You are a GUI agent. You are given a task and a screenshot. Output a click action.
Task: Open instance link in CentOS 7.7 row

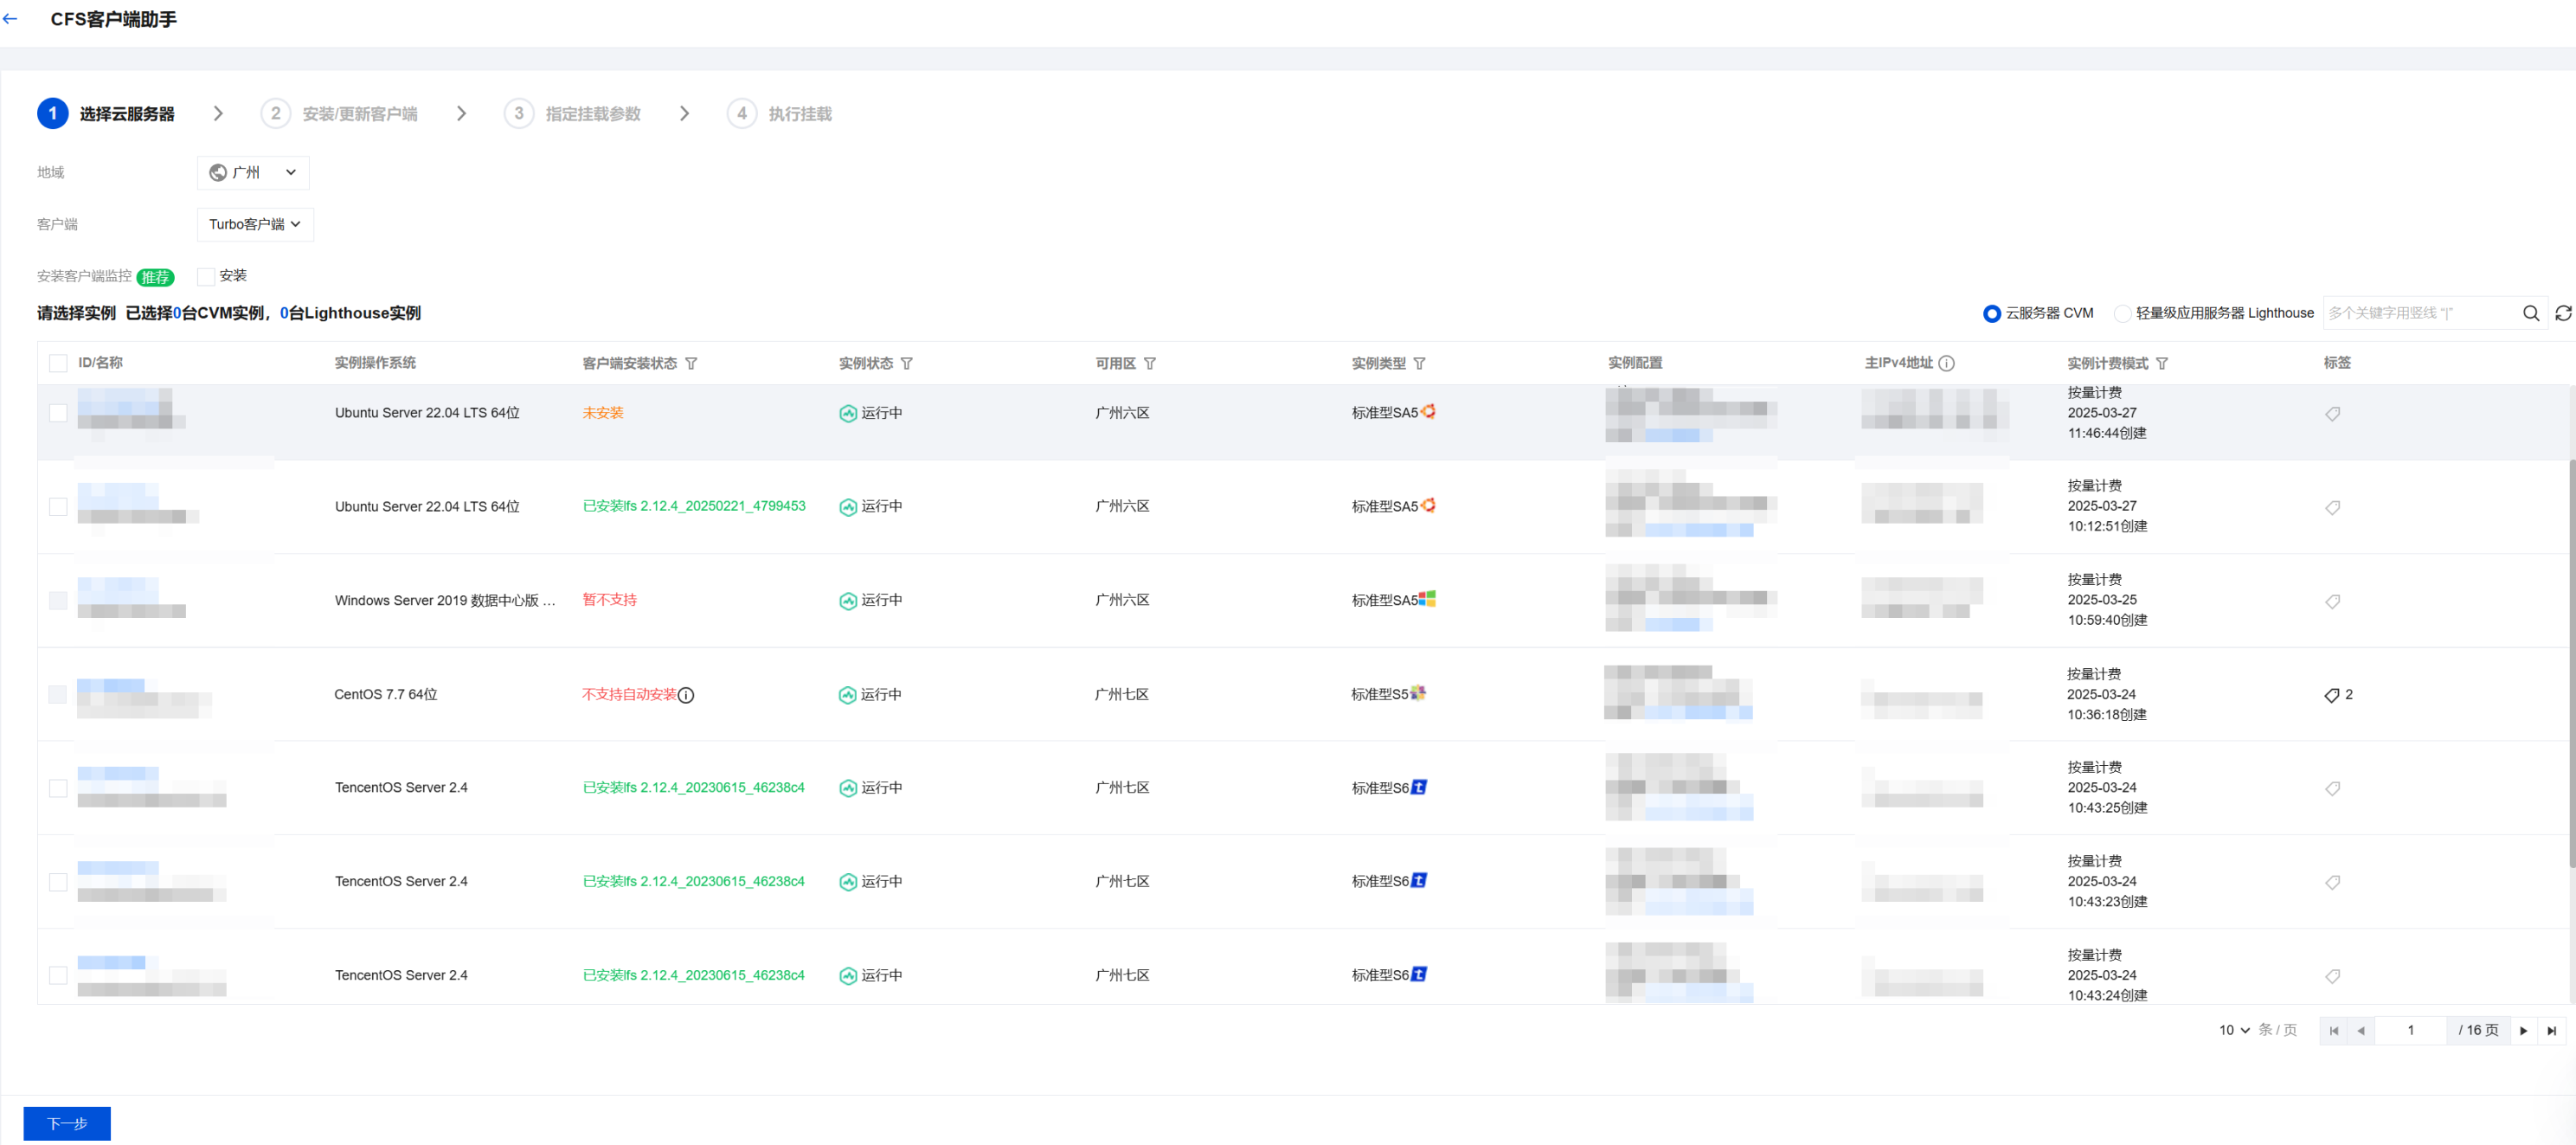111,686
